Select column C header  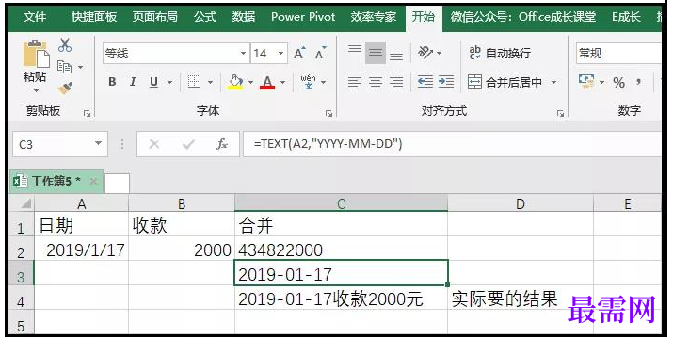(342, 203)
